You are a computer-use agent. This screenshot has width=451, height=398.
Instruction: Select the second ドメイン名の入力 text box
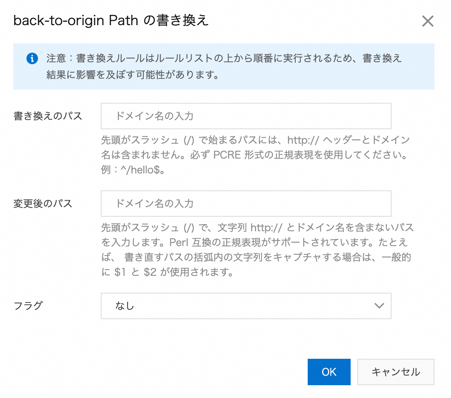(x=246, y=203)
